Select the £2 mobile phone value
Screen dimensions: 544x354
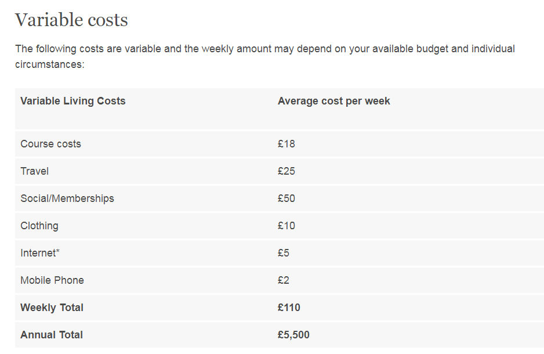pyautogui.click(x=284, y=280)
